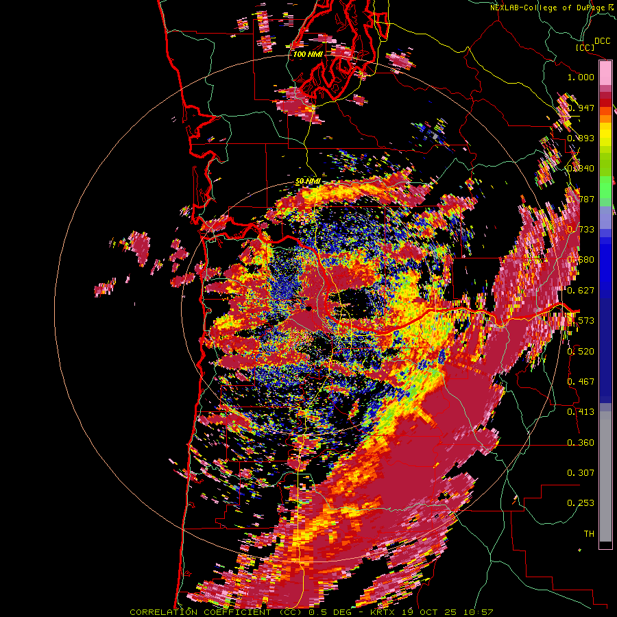617x617 pixels.
Task: Click the DCC label above the color bar
Action: click(x=602, y=41)
